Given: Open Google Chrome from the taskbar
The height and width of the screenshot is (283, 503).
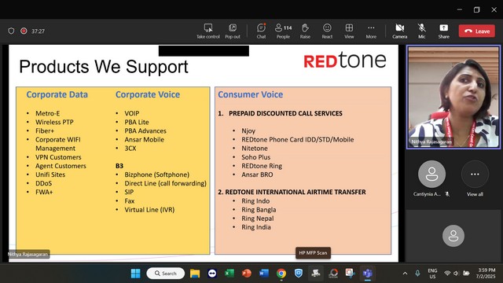Looking at the screenshot, I should [x=281, y=274].
